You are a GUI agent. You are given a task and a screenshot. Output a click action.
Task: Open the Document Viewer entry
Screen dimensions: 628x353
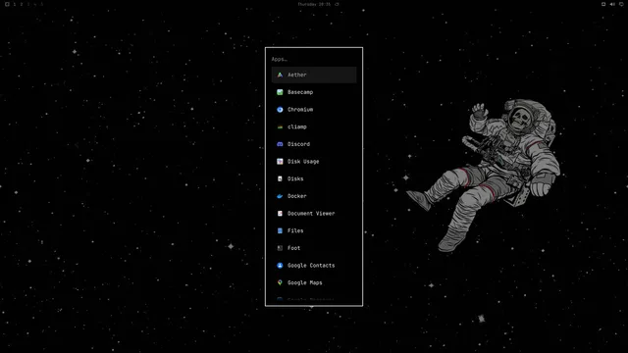point(314,214)
